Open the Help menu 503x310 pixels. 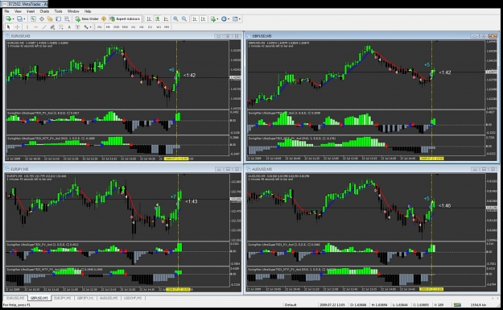(x=88, y=11)
